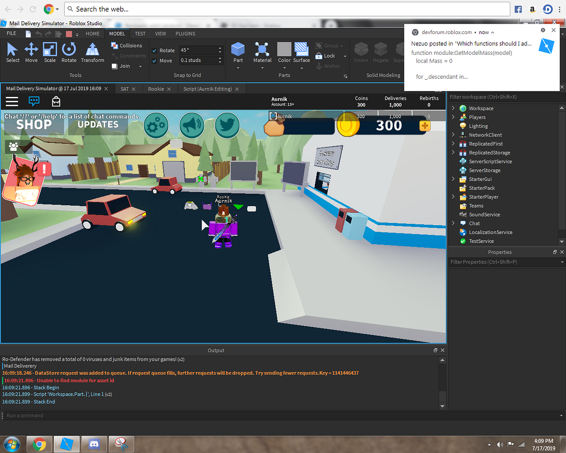
Task: Expand the Players tree node
Action: coord(453,117)
